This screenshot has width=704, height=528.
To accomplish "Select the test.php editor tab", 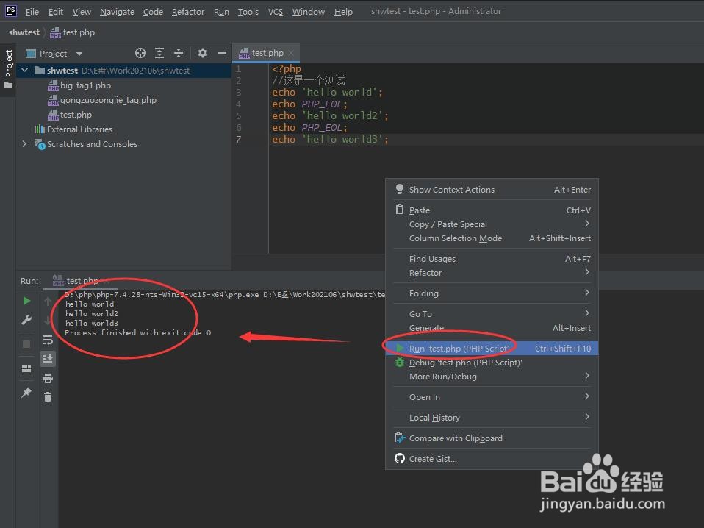I will 267,53.
